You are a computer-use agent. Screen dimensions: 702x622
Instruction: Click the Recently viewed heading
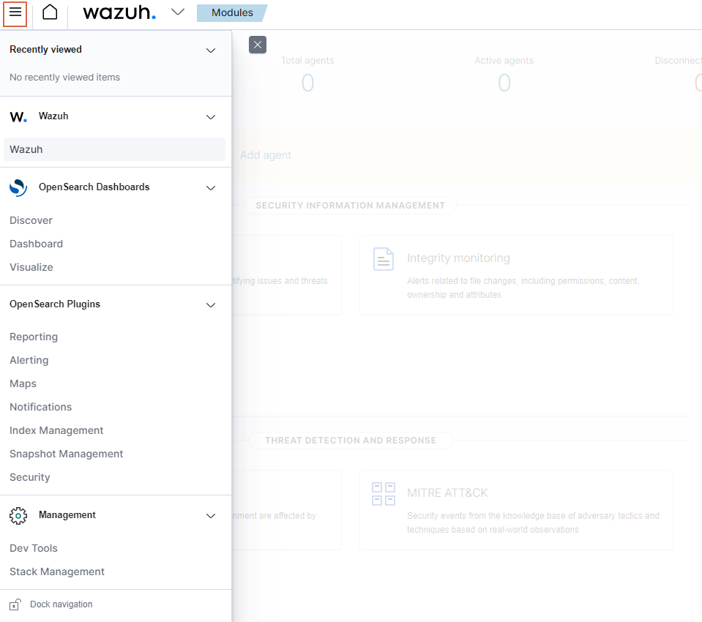tap(45, 50)
